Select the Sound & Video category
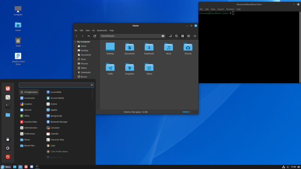 (x=30, y=122)
